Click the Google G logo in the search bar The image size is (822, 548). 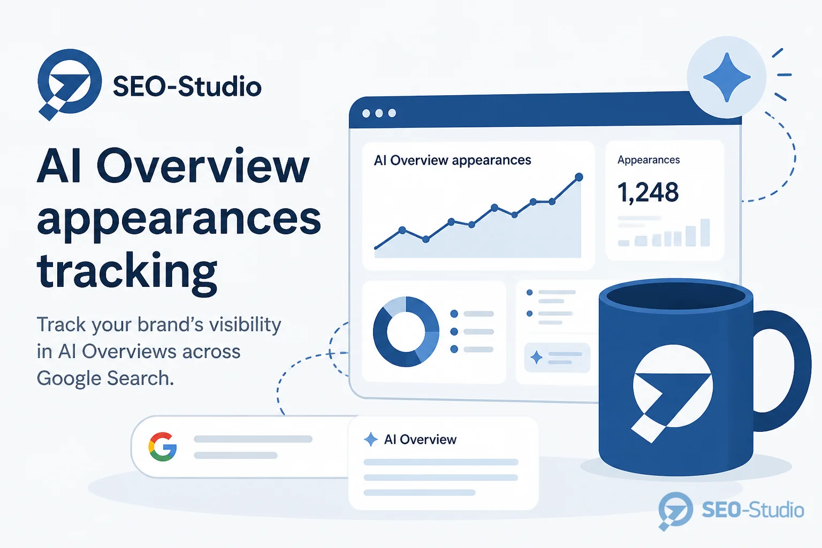(x=163, y=446)
